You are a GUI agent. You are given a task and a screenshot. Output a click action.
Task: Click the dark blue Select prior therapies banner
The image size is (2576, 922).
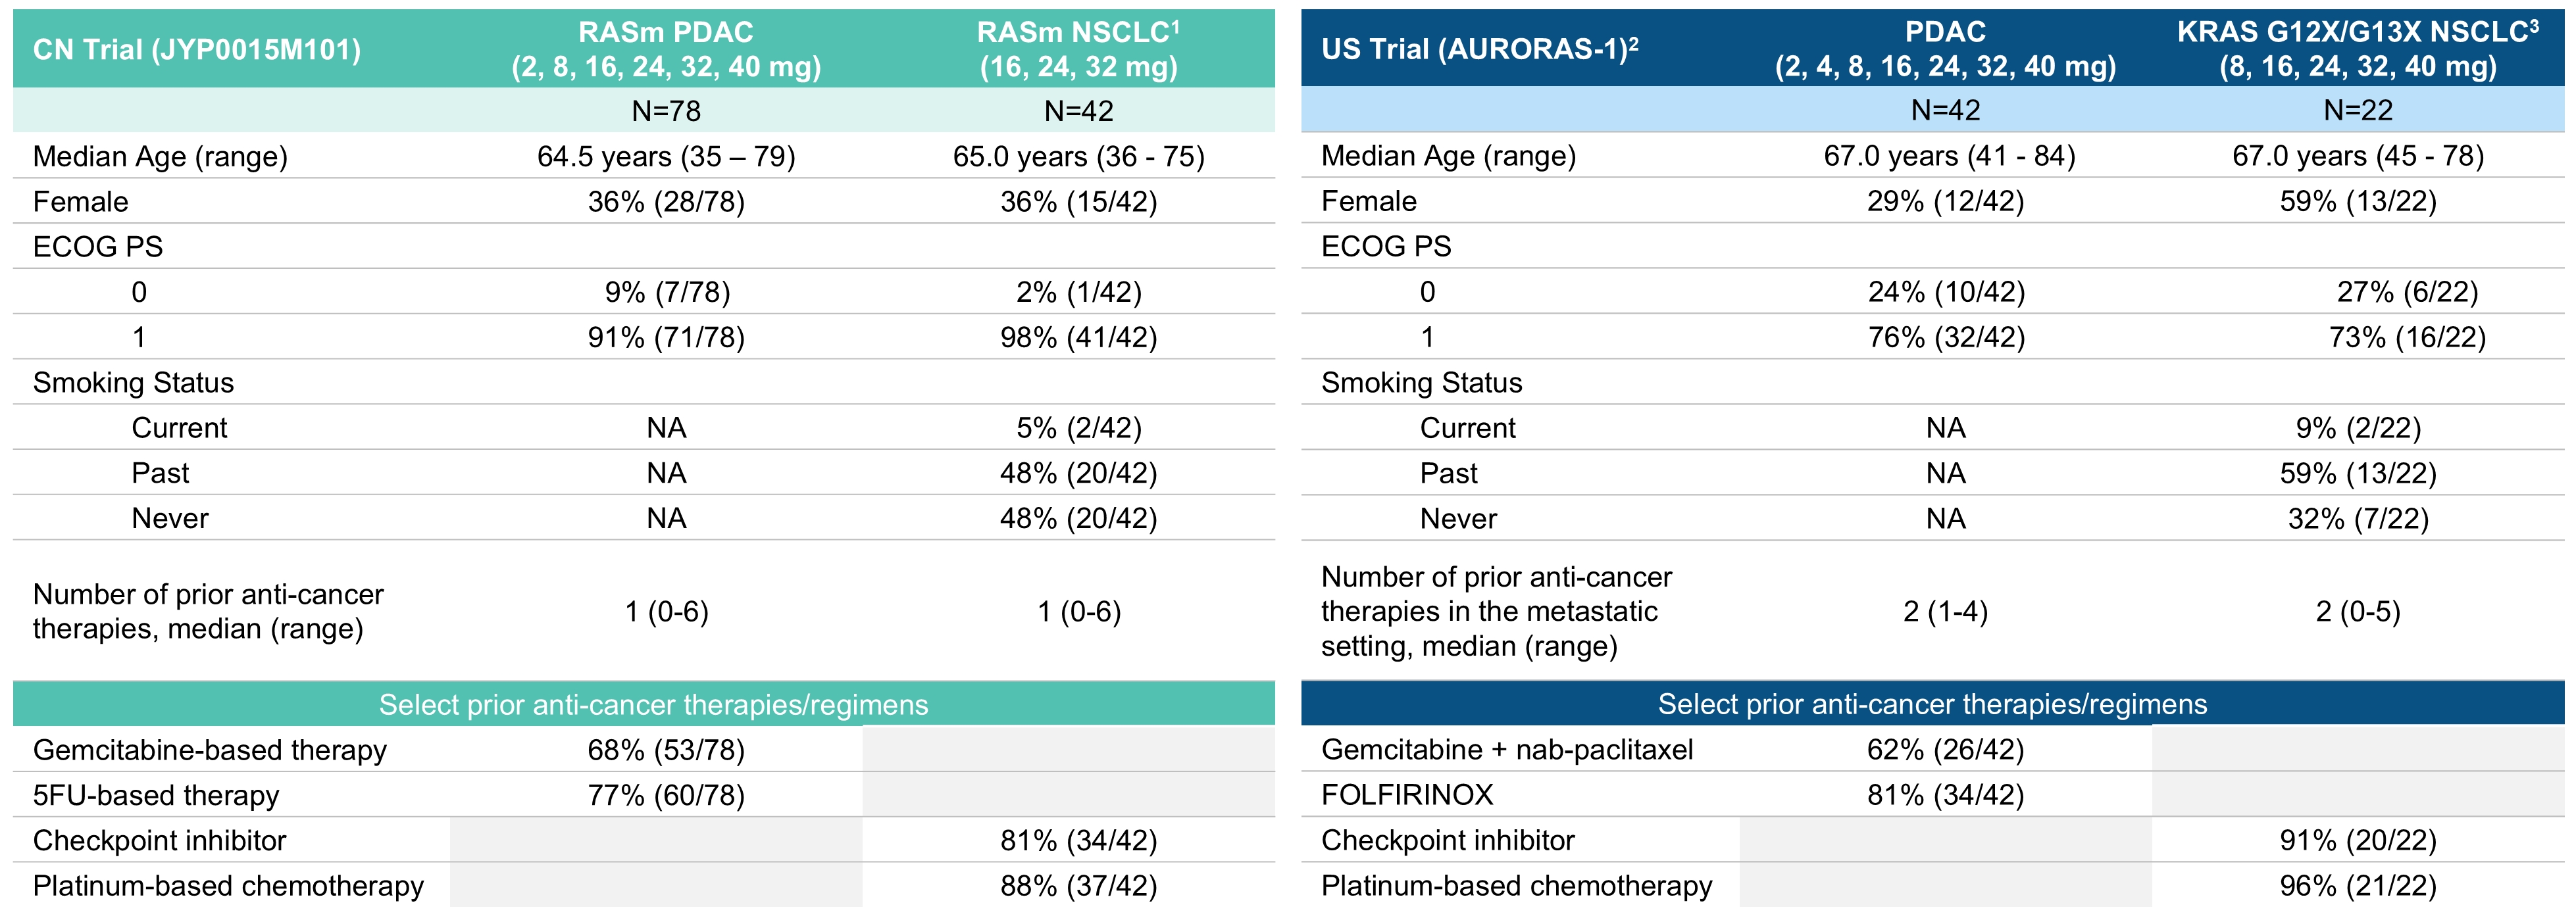(1932, 704)
